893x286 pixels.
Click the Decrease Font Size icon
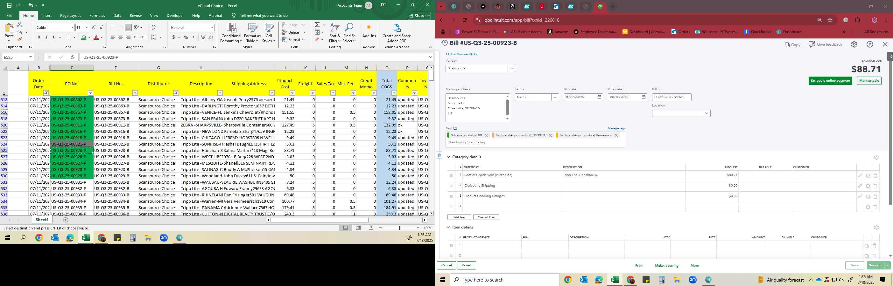pyautogui.click(x=101, y=27)
